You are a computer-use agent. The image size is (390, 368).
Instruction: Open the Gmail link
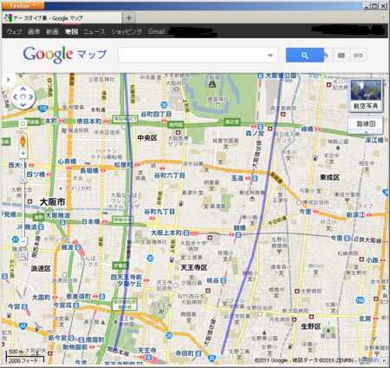point(156,31)
